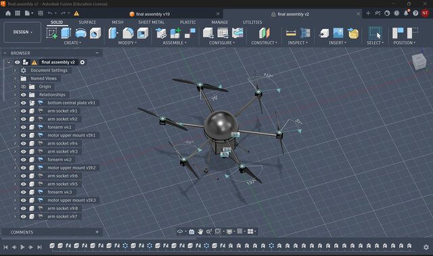This screenshot has height=256, width=433.
Task: Select the Revolve tool icon
Action: [81, 33]
